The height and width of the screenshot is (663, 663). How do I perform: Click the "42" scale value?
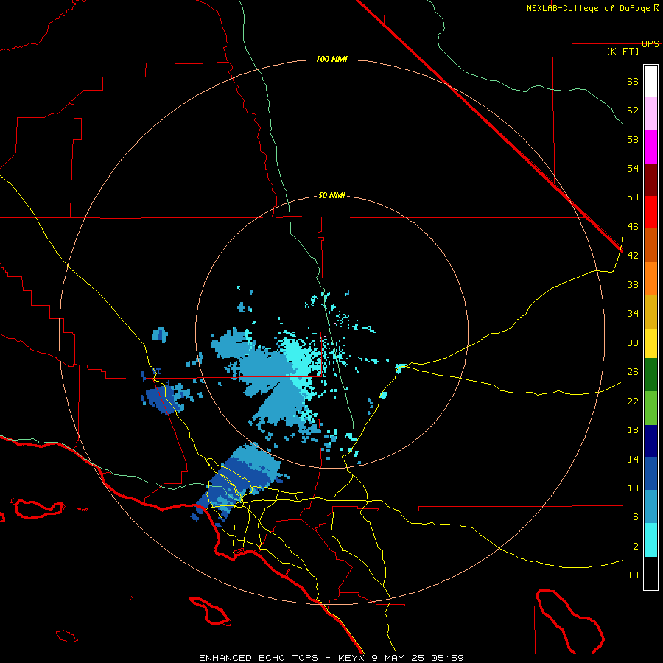click(x=633, y=256)
